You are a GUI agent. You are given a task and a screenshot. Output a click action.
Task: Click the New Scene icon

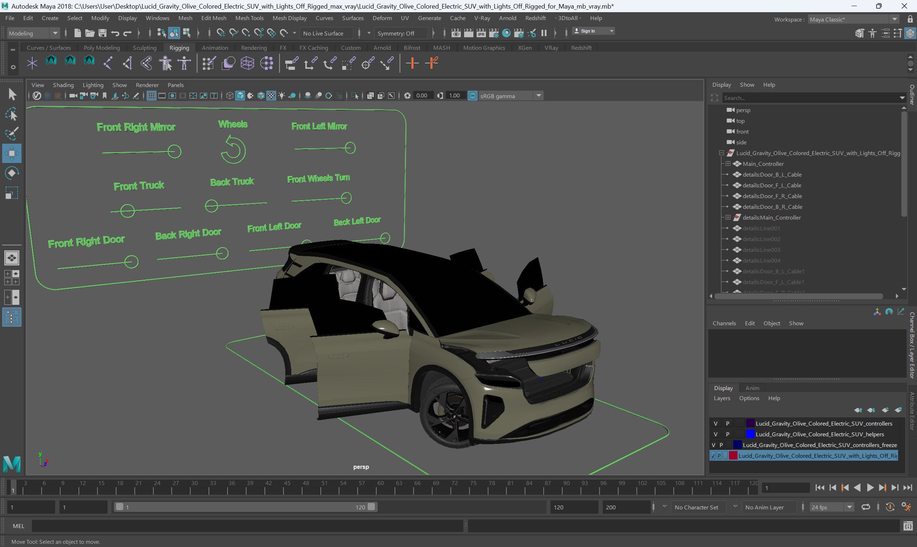point(77,33)
